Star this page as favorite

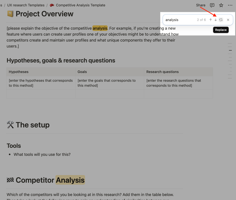221,5
